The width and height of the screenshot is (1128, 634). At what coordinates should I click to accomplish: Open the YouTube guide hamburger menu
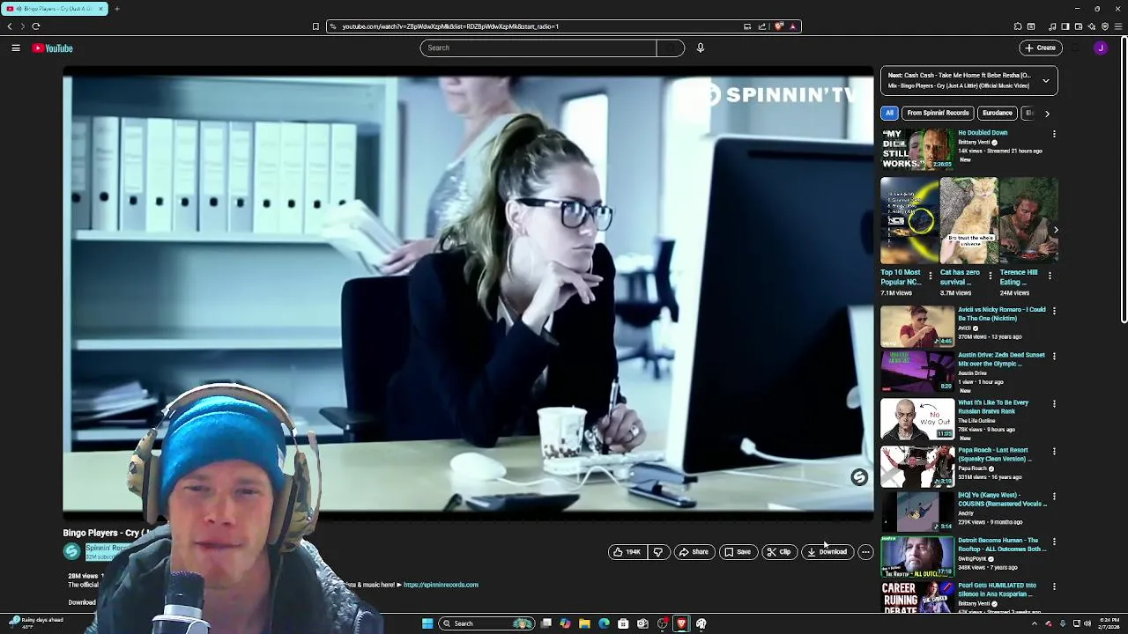pyautogui.click(x=16, y=48)
